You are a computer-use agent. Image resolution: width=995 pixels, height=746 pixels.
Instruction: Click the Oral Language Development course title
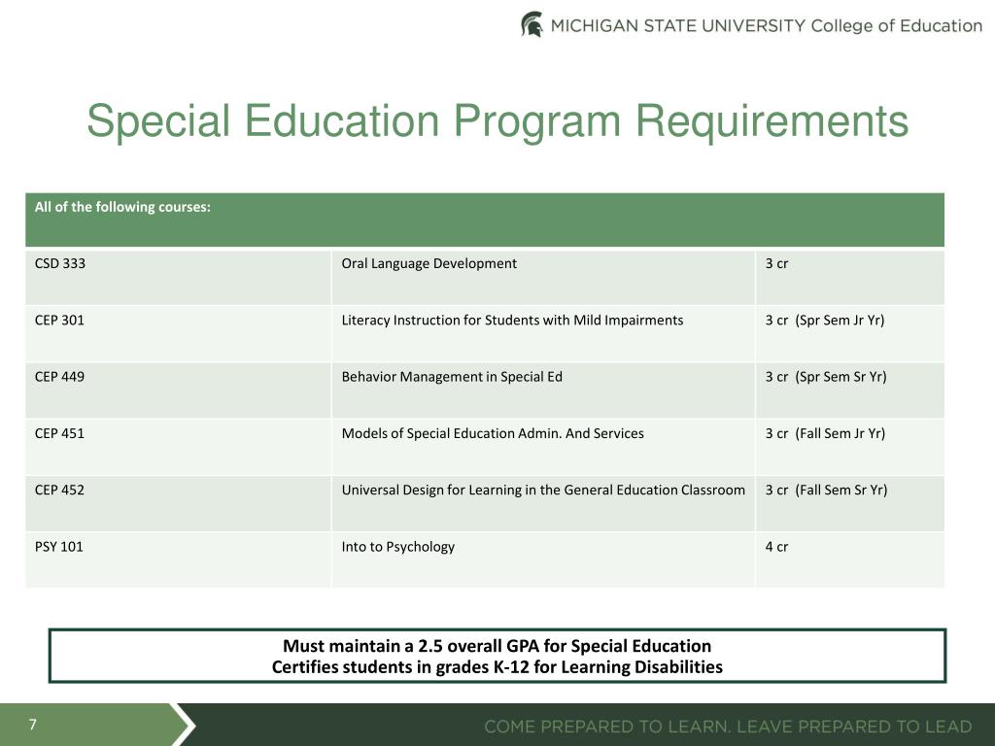pyautogui.click(x=429, y=263)
